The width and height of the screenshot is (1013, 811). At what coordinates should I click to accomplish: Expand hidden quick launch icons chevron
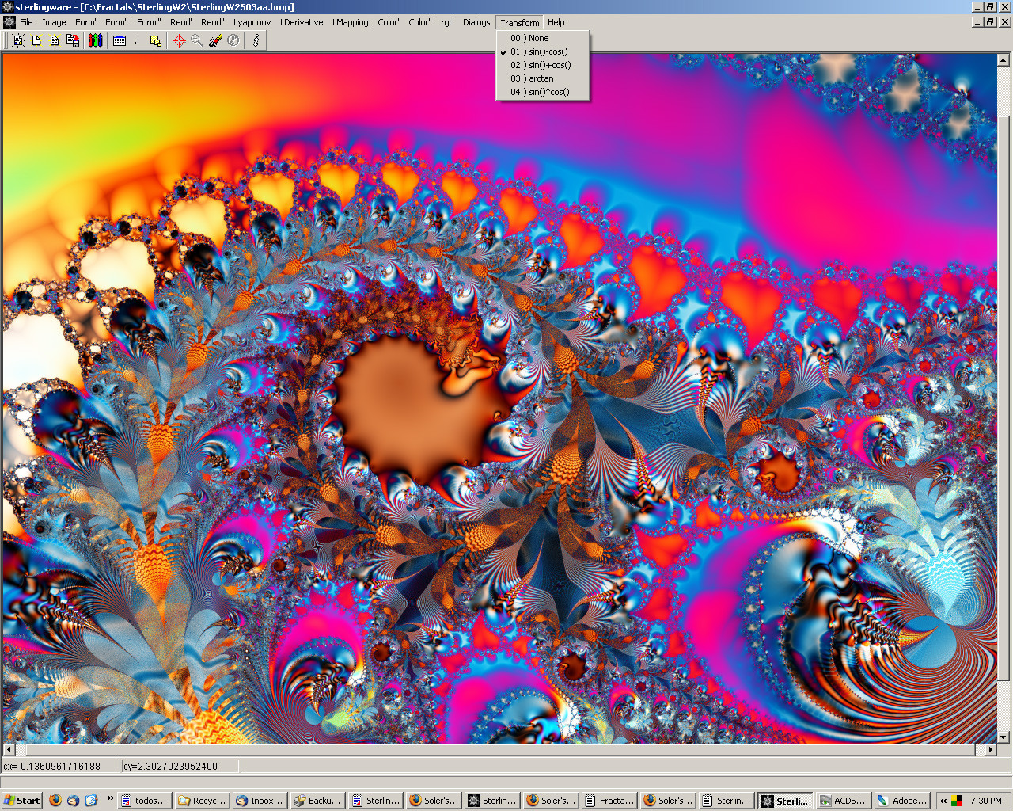coord(110,798)
